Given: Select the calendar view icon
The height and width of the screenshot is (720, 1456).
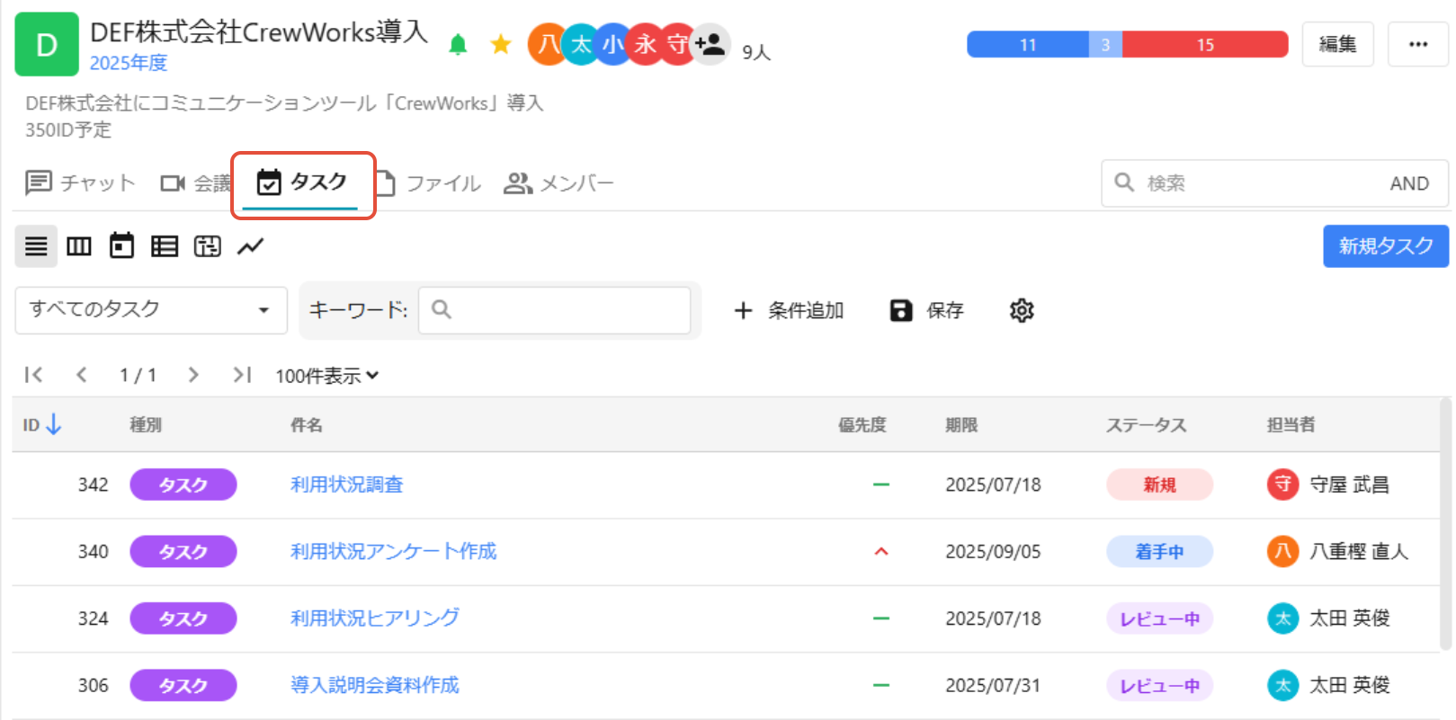Looking at the screenshot, I should tap(121, 246).
